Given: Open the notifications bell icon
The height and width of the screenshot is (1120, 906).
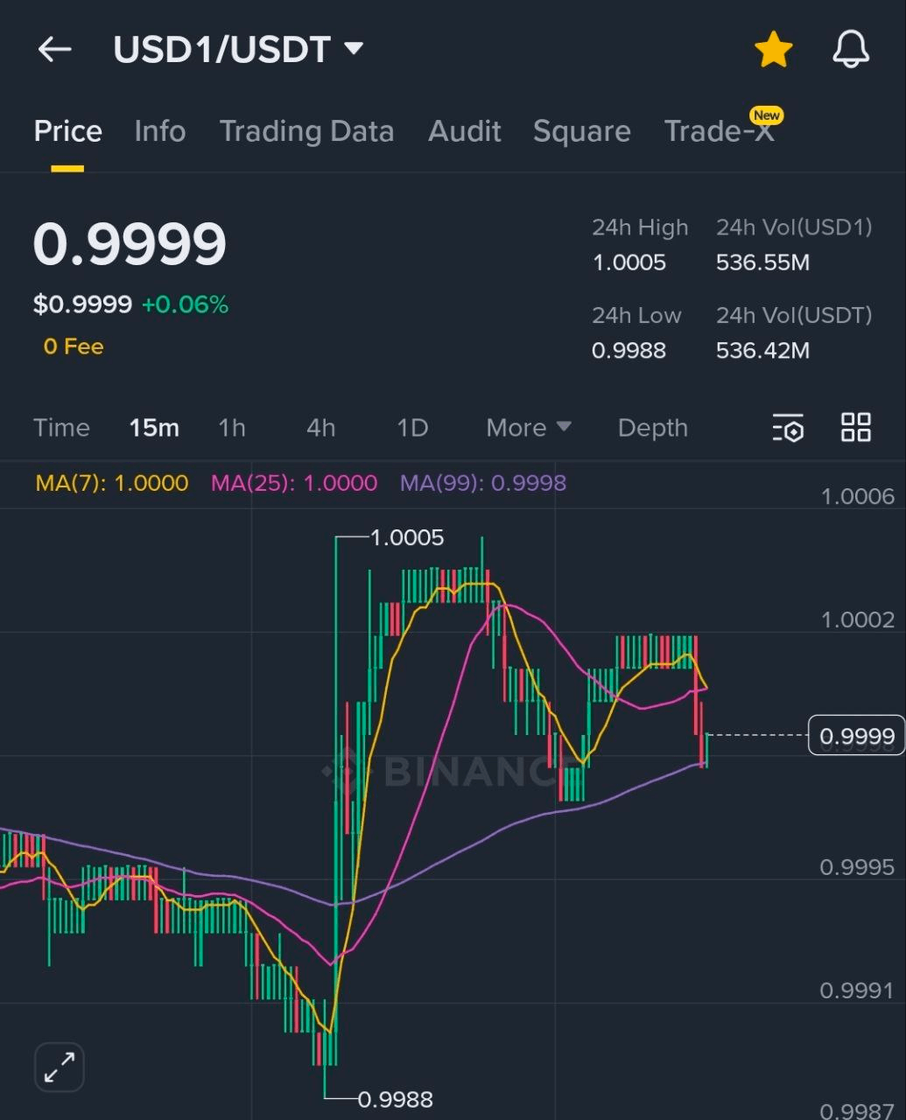Looking at the screenshot, I should click(x=850, y=49).
